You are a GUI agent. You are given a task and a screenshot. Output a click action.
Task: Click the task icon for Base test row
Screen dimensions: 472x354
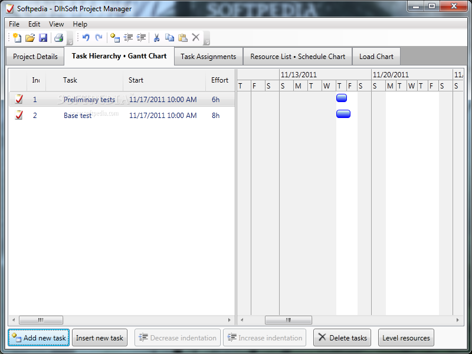(x=19, y=114)
